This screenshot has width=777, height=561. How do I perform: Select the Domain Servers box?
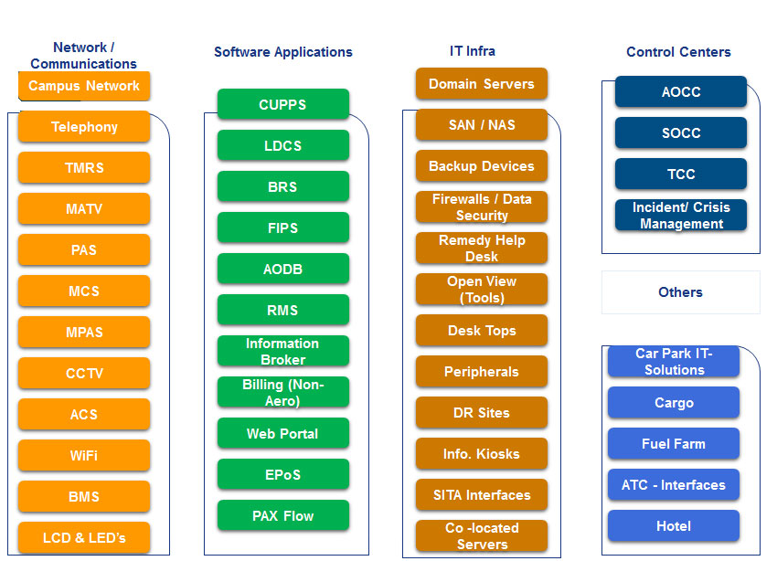click(x=482, y=84)
